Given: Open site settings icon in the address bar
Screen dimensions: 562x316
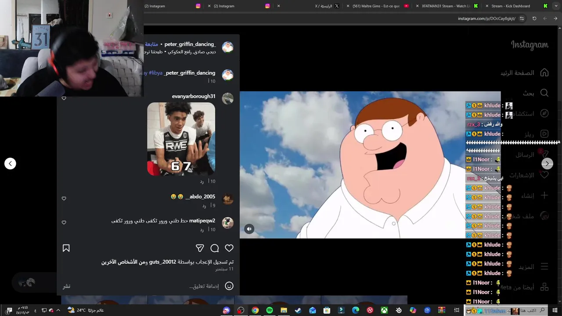Looking at the screenshot, I should [x=522, y=18].
